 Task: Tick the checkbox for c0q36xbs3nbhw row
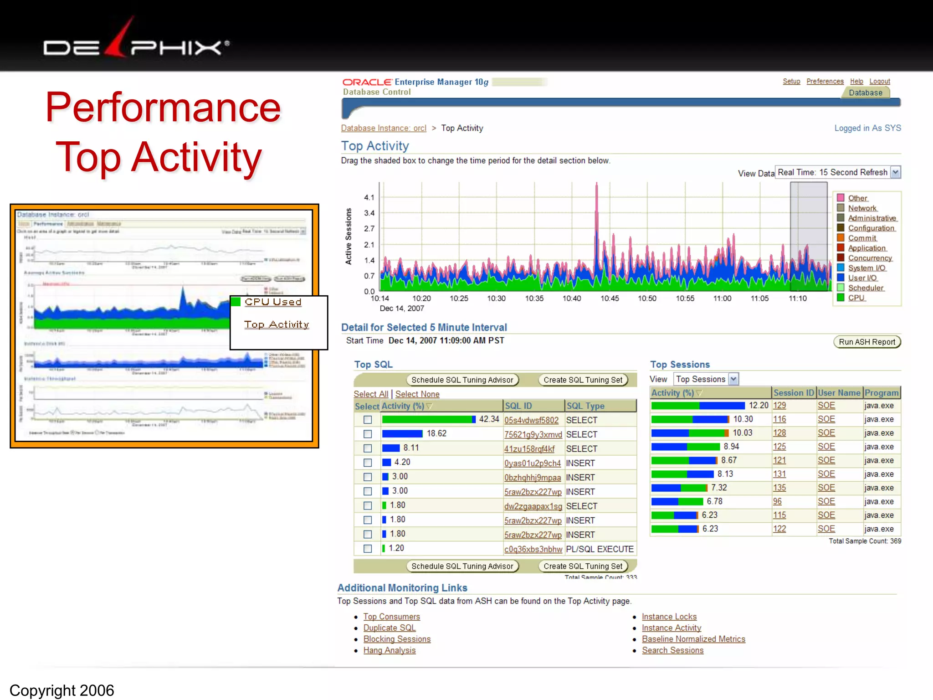pyautogui.click(x=368, y=549)
